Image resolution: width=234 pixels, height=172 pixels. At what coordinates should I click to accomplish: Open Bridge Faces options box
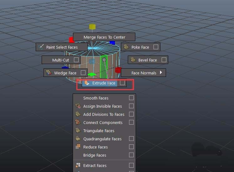click(x=131, y=155)
